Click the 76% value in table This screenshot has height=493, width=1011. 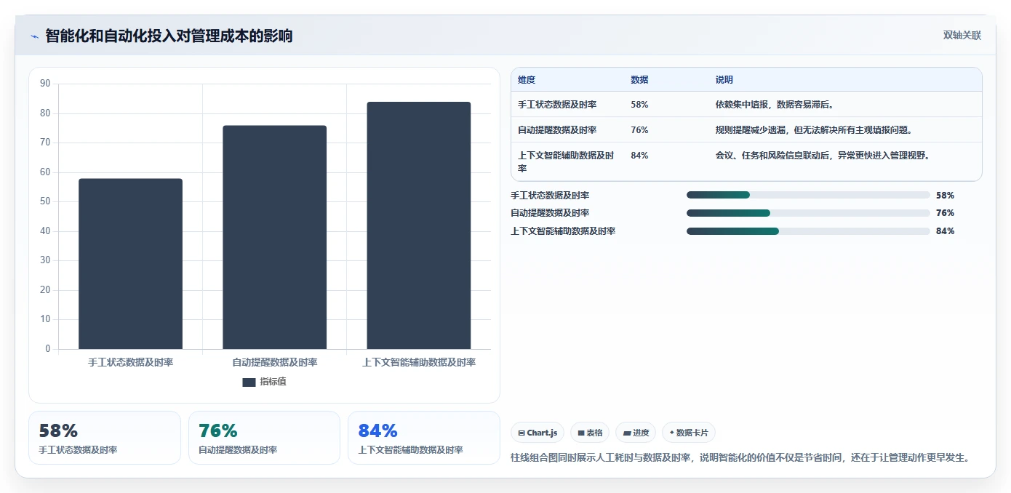point(639,130)
